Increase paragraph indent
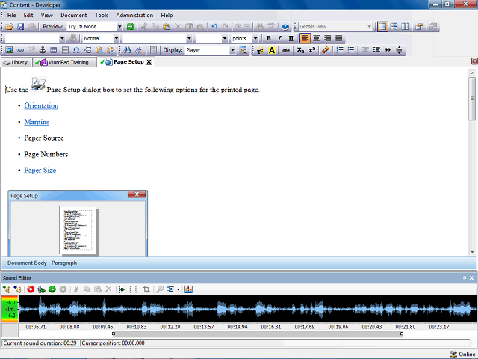Screen dimensions: 478x359 [x=376, y=50]
